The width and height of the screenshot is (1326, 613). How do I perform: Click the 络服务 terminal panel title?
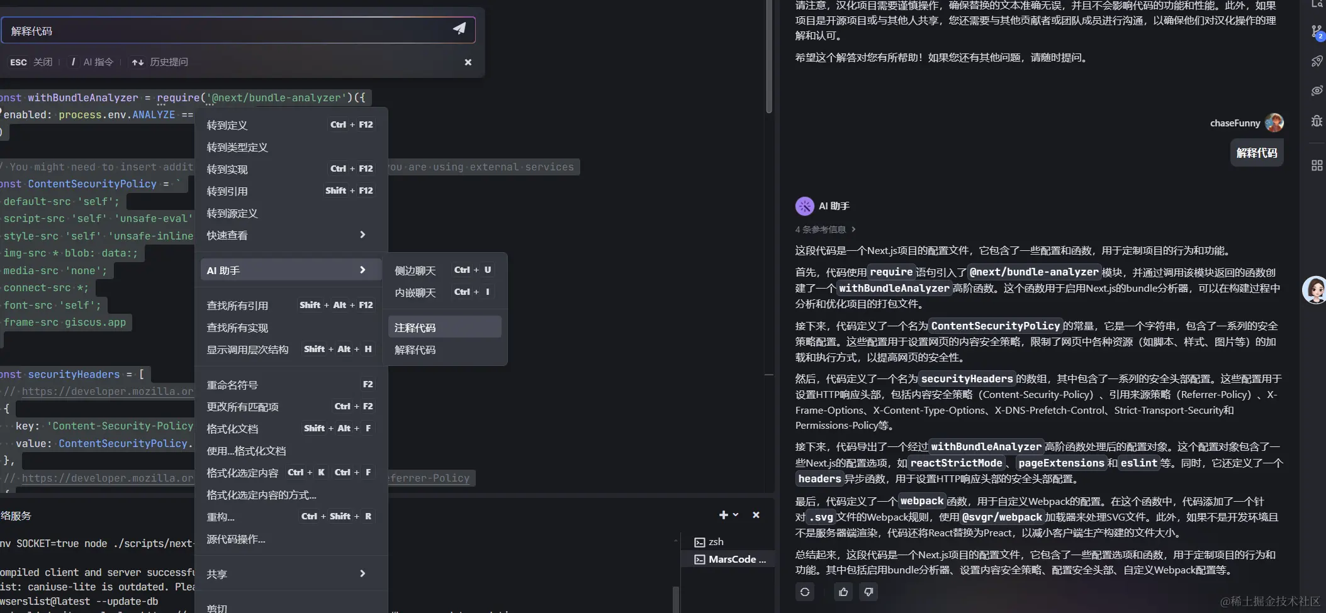(16, 516)
